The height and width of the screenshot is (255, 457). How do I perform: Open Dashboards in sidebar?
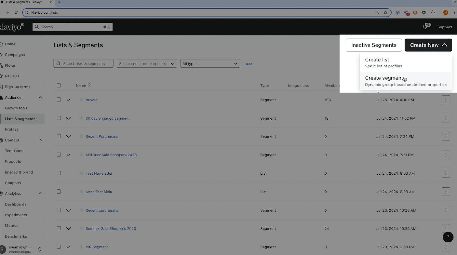(x=15, y=204)
